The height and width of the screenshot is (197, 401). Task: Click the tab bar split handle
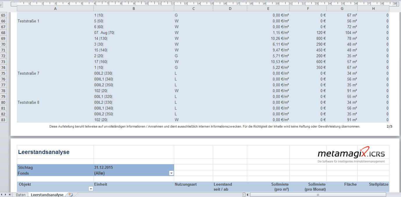point(244,195)
